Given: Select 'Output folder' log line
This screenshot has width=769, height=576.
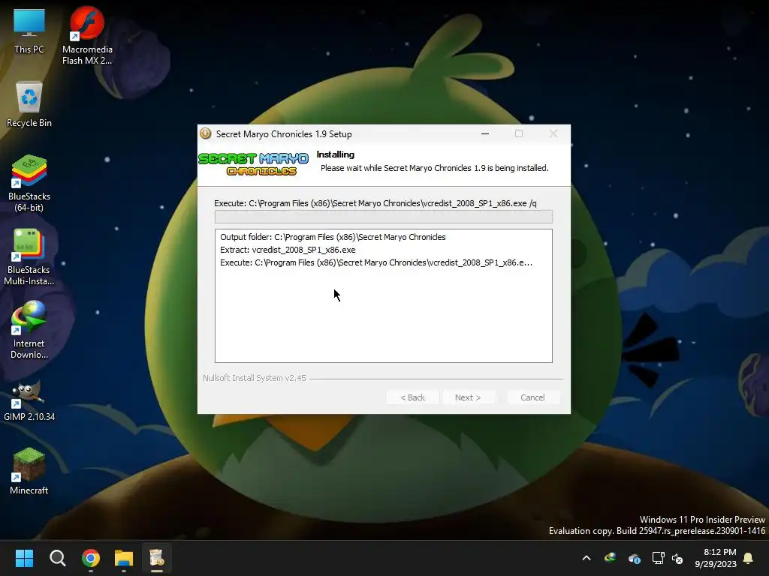Looking at the screenshot, I should 333,237.
